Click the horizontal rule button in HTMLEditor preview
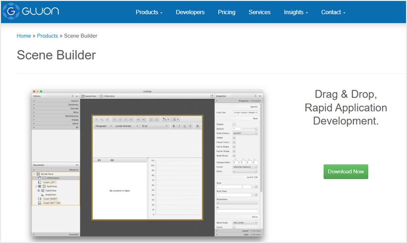 tap(198, 126)
